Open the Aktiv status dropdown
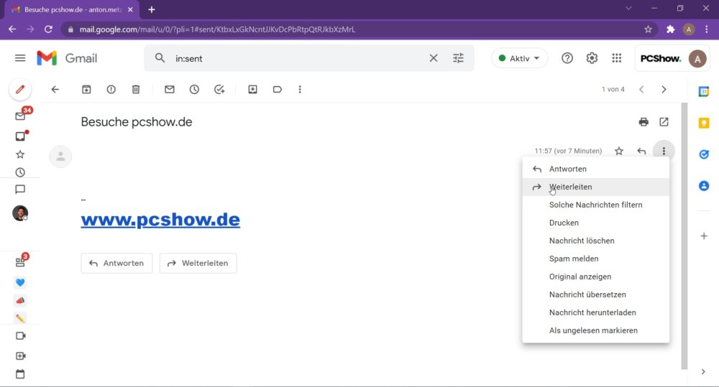This screenshot has width=719, height=387. click(x=519, y=58)
